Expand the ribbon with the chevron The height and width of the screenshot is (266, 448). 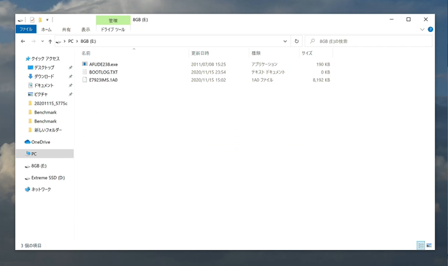click(422, 29)
